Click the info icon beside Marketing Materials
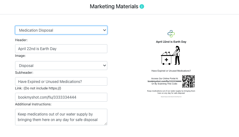Viewport: 239px width, 137px height. pyautogui.click(x=142, y=6)
